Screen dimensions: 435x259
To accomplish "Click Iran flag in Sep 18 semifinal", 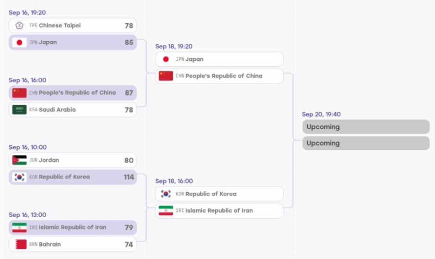I will [x=166, y=210].
